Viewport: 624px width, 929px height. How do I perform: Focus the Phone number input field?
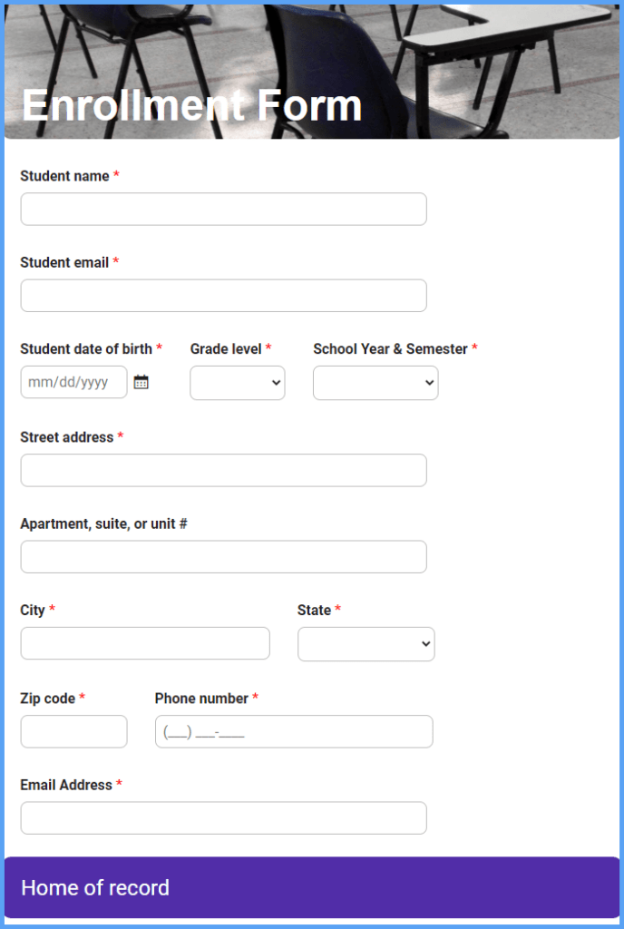click(293, 731)
